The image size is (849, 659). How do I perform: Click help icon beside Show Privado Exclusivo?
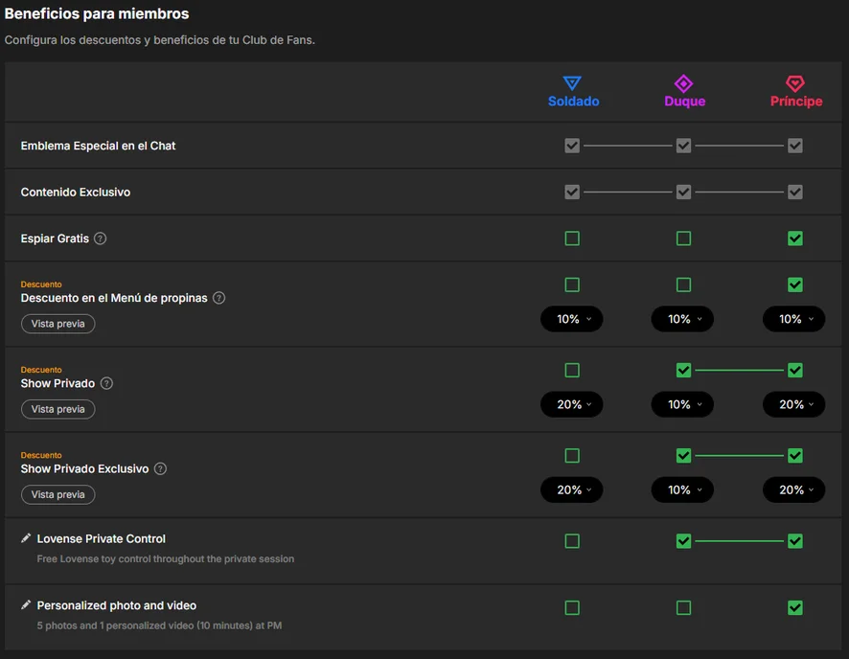[x=160, y=469]
